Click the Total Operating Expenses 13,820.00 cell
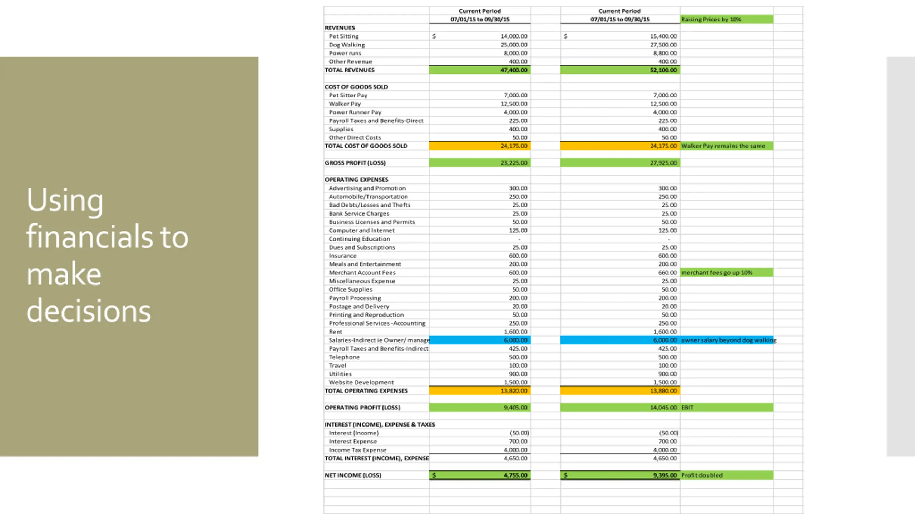The width and height of the screenshot is (915, 514). [x=480, y=391]
